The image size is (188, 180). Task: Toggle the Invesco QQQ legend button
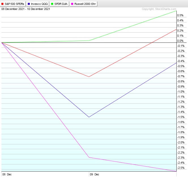click(38, 4)
